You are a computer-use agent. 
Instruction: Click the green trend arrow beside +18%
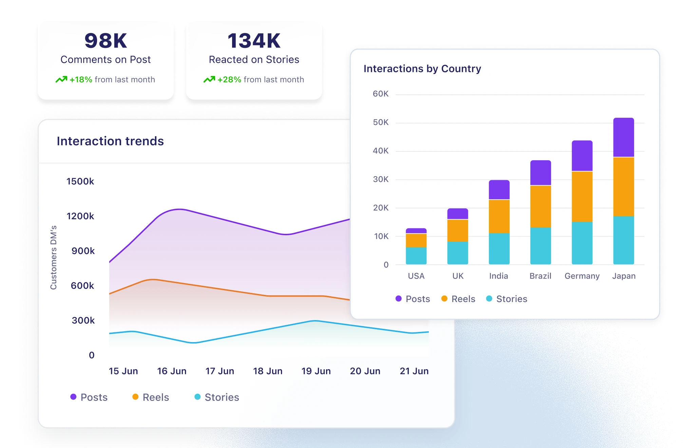[x=61, y=79]
